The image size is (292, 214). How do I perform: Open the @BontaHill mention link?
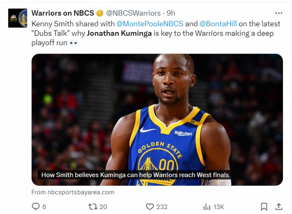tap(218, 24)
